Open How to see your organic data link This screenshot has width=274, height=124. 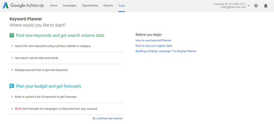click(x=154, y=46)
